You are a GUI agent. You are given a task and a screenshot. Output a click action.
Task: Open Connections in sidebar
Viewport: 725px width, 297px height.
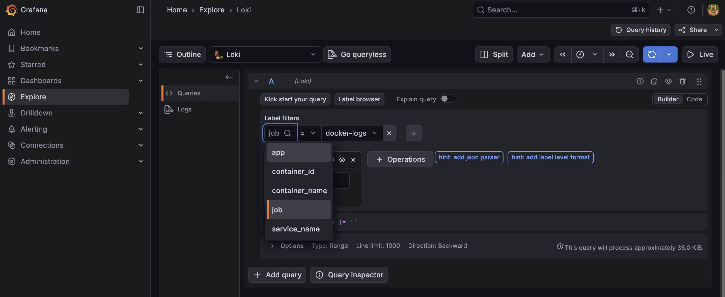42,145
